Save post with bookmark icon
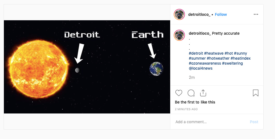The width and height of the screenshot is (275, 139). click(x=256, y=93)
